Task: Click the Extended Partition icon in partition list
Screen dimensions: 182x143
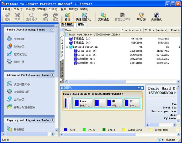Action: pyautogui.click(x=71, y=47)
